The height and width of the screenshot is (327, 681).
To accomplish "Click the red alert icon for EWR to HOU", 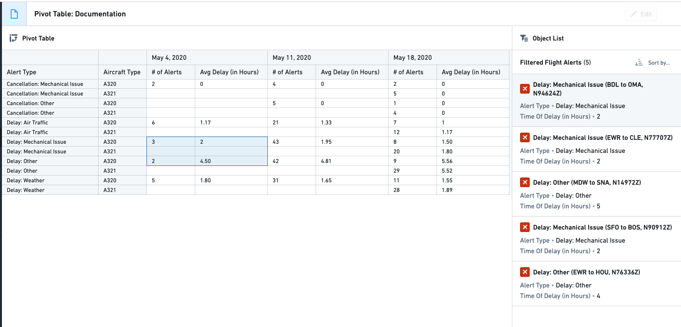I will tap(525, 272).
